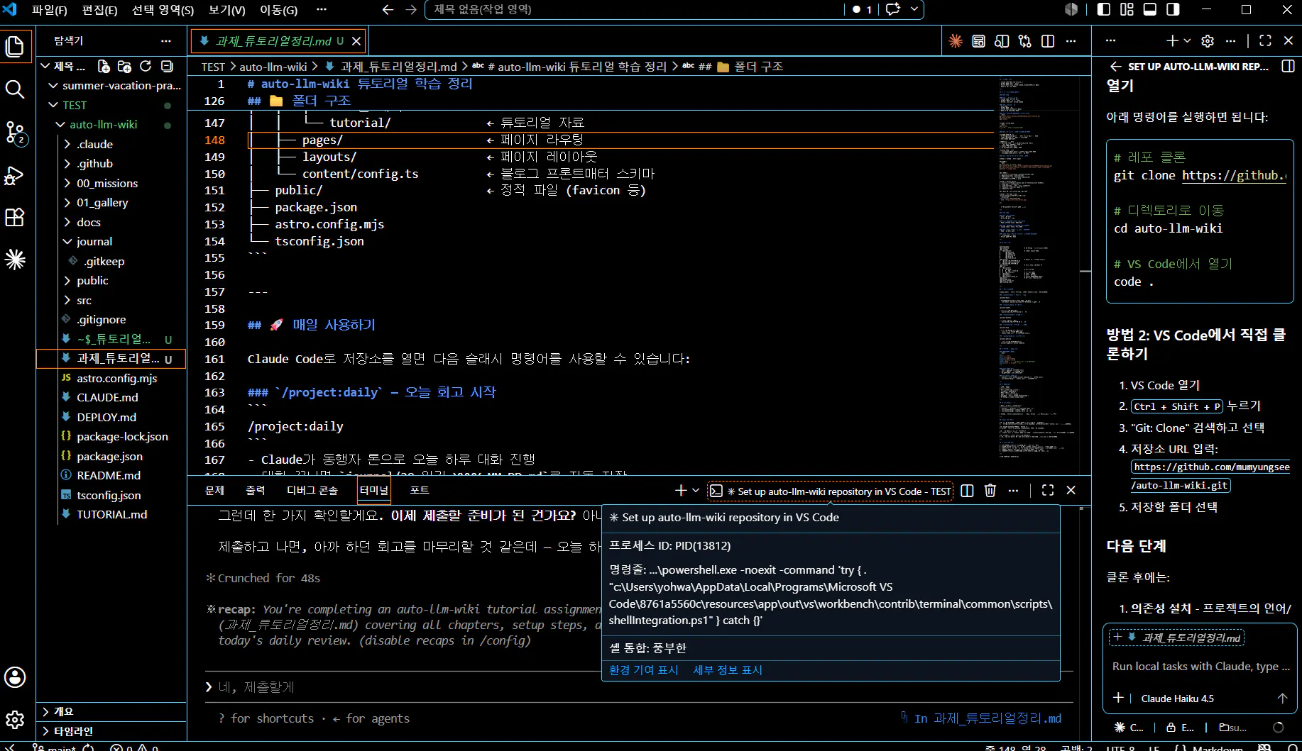Toggle the secondary side bar visibility
This screenshot has height=751, width=1302.
point(1173,10)
